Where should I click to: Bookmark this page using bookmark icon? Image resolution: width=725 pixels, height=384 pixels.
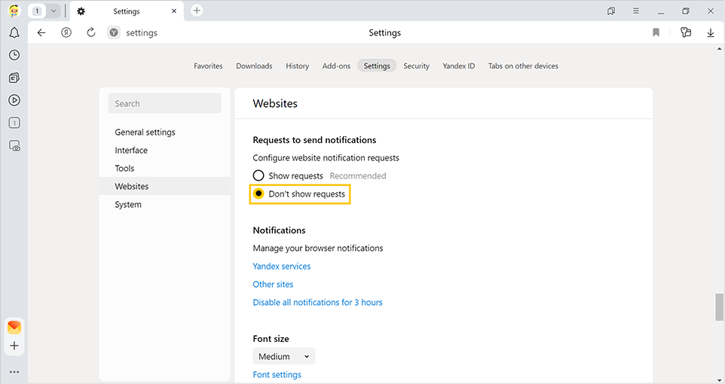pos(656,32)
